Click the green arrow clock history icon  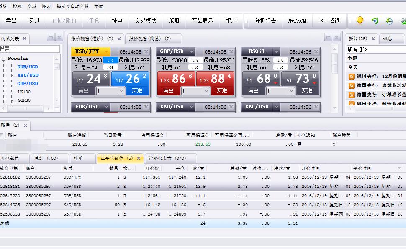click(389, 21)
